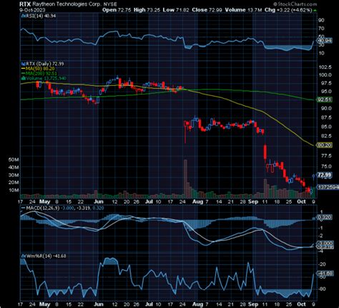Click the Raytheon Technologies Corp. company name
Viewport: 339px width, 308px height.
click(67, 4)
